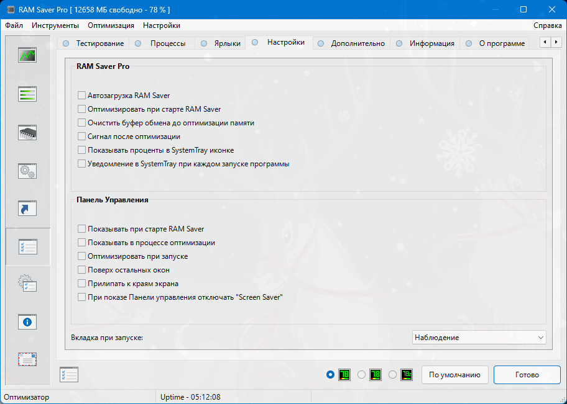Enable Прилипать к краям экрана checkbox

81,284
